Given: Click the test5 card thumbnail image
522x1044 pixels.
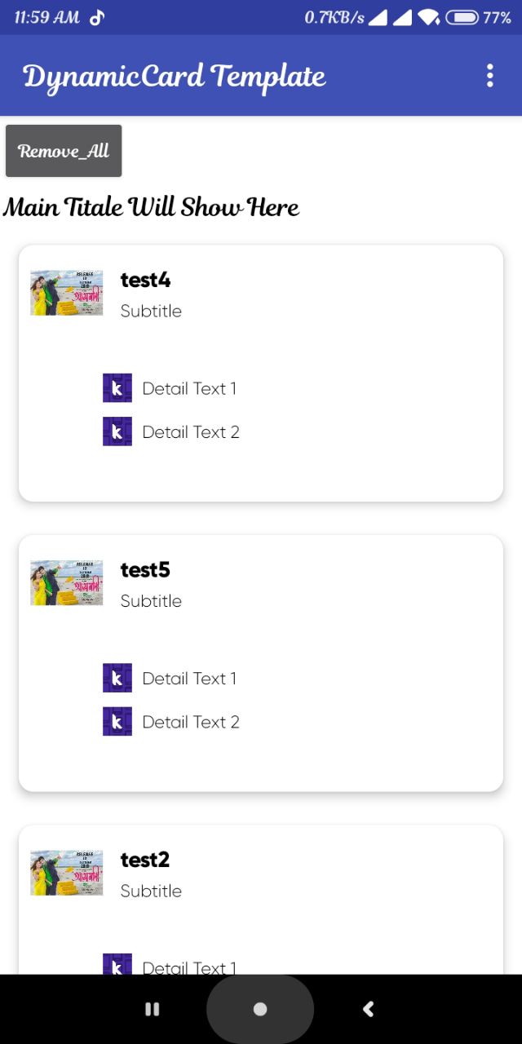Looking at the screenshot, I should tap(67, 582).
